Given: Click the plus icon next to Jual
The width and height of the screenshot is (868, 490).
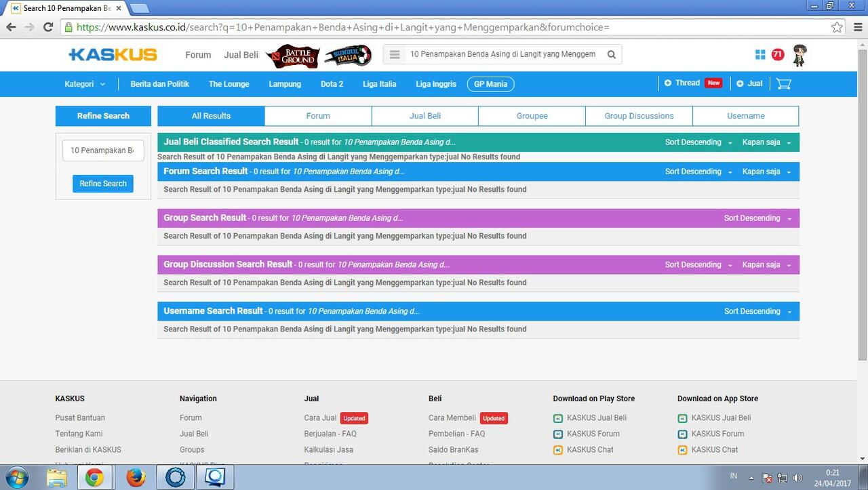Looking at the screenshot, I should (740, 84).
